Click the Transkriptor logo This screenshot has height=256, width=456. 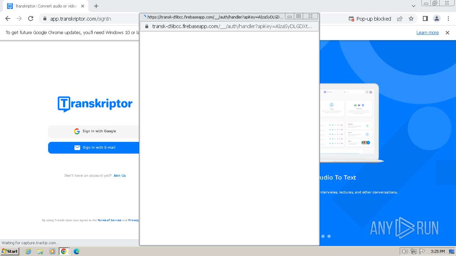coord(95,104)
